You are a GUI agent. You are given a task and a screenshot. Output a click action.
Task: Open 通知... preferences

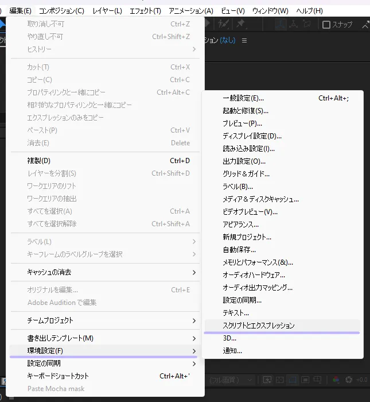(x=282, y=351)
